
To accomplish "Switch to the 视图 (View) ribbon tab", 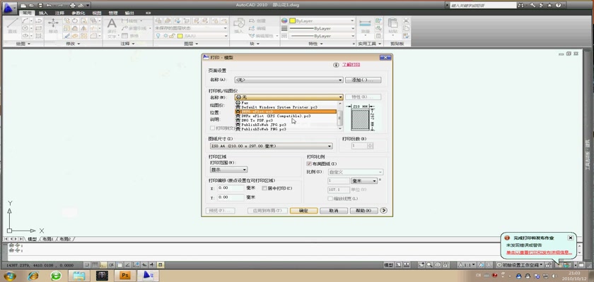I will 97,13.
